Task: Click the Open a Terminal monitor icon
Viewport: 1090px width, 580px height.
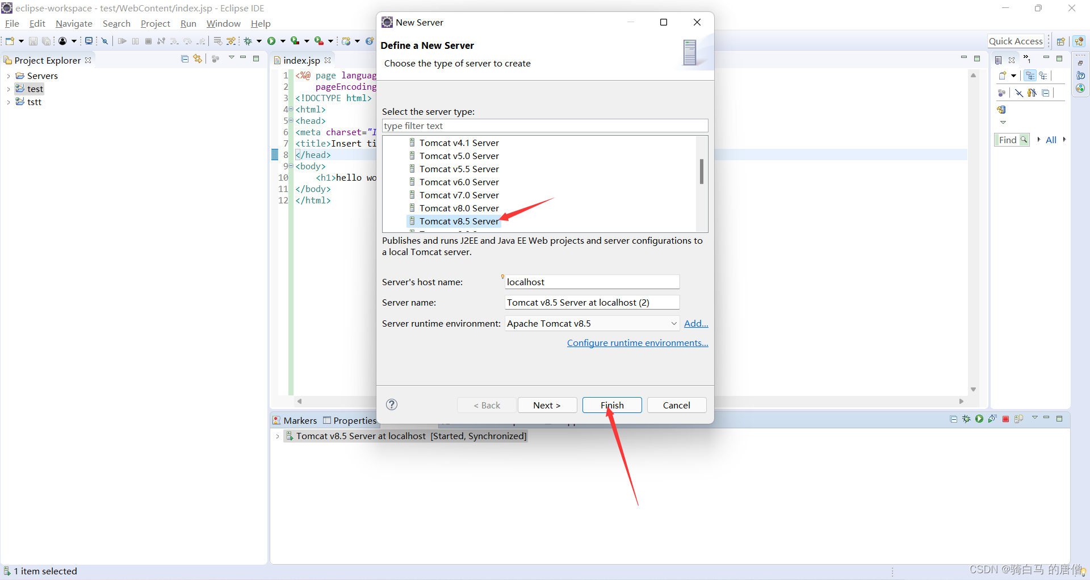Action: (x=89, y=41)
